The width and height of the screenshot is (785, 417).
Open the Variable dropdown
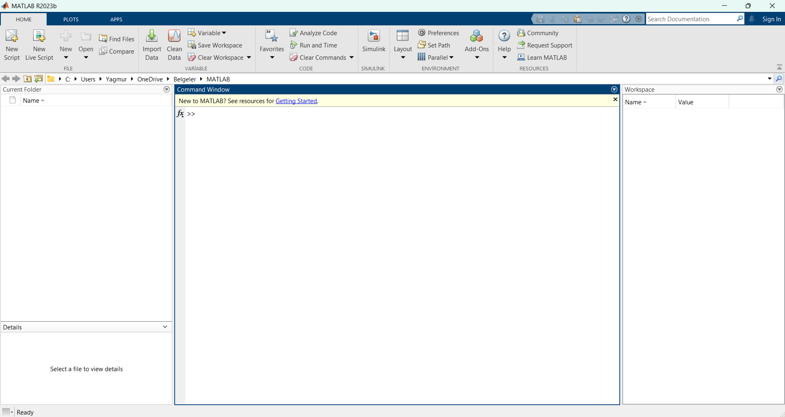pos(207,33)
